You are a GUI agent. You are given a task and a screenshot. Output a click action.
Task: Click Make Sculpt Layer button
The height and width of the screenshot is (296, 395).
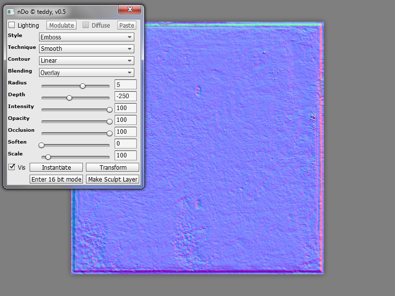point(113,179)
